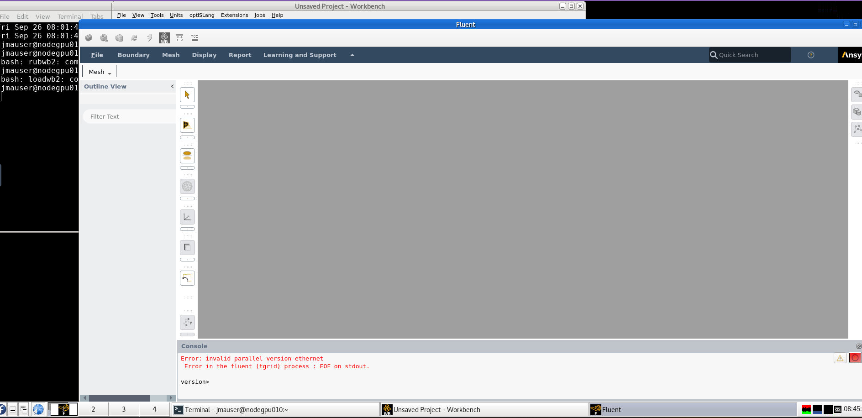
Task: Open the Workbench Tools menu
Action: tap(157, 15)
